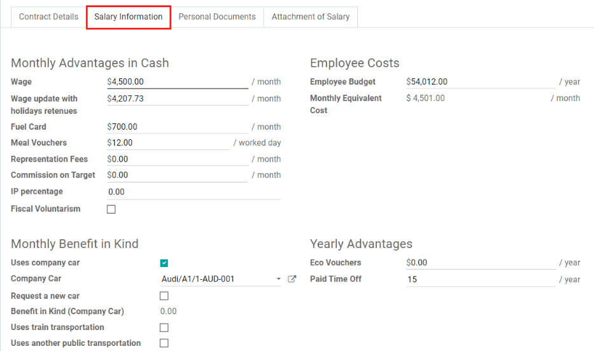This screenshot has height=351, width=594.
Task: Edit the Employee Budget yearly field
Action: click(480, 82)
